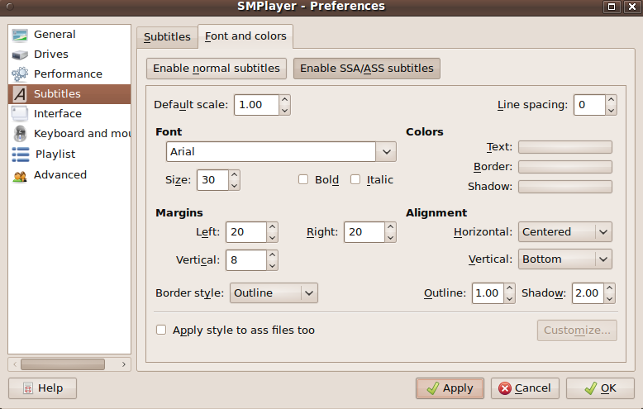The image size is (643, 409).
Task: Click the Playlist list icon
Action: pyautogui.click(x=21, y=154)
